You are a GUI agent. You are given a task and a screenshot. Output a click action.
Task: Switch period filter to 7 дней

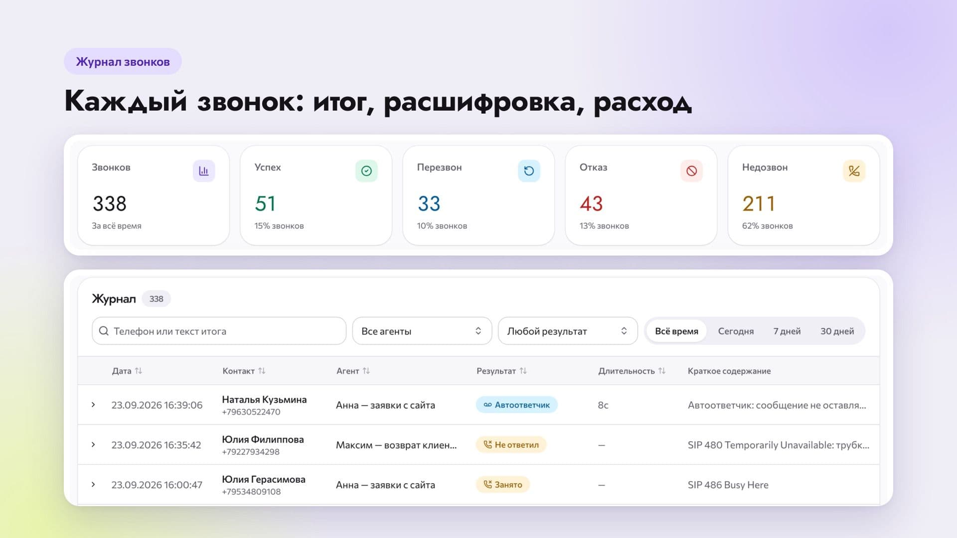[x=787, y=331]
